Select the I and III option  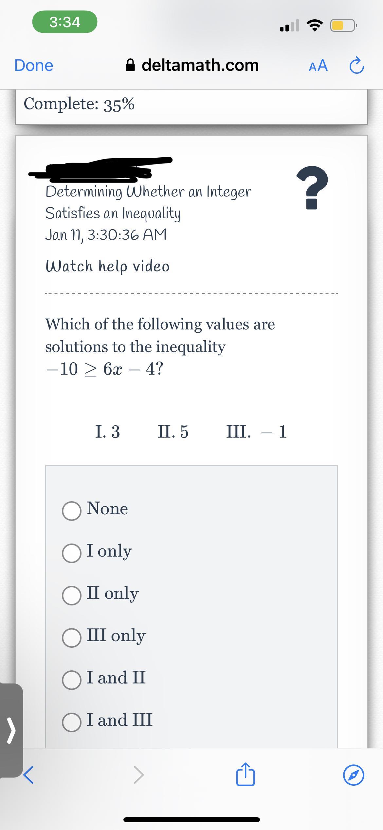point(72,722)
